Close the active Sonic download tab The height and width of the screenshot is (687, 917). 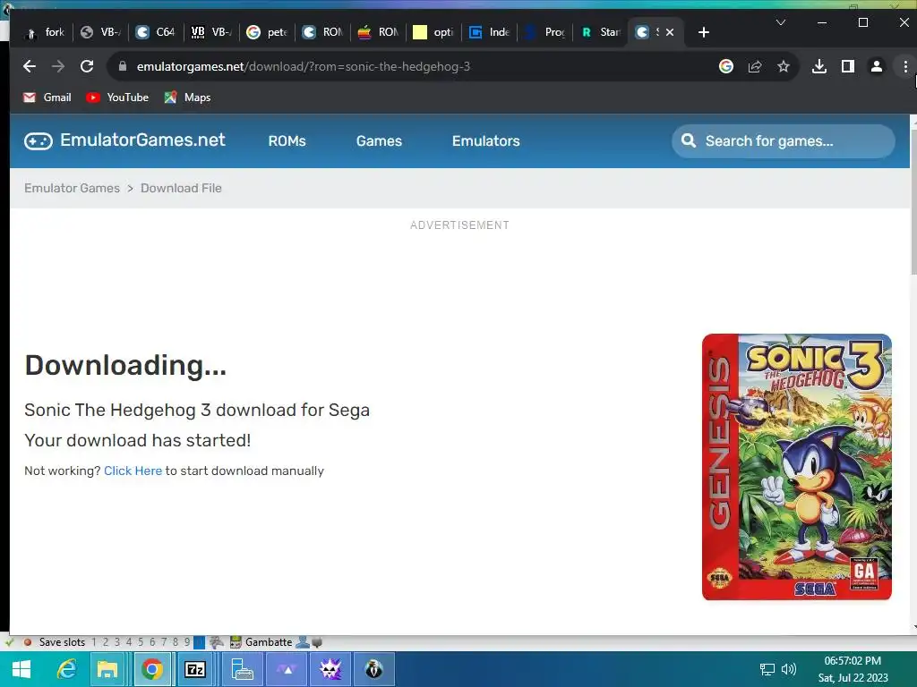[x=670, y=32]
